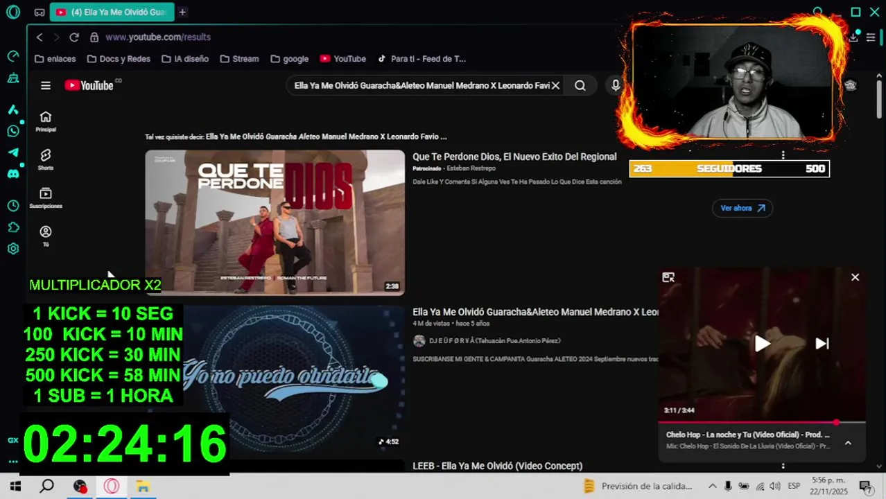Open google bookmarks folder

pos(290,59)
